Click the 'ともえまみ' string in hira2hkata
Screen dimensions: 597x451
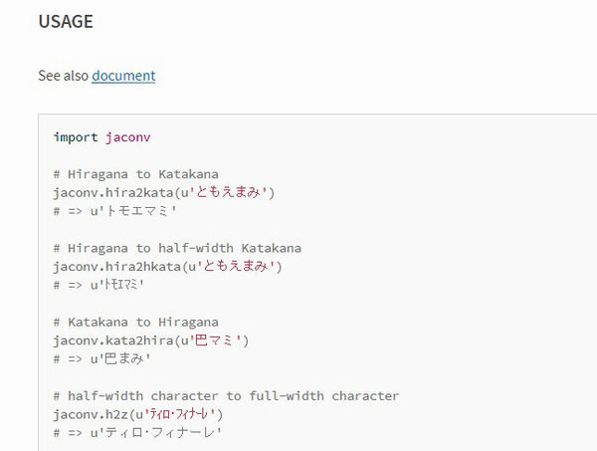(x=235, y=266)
